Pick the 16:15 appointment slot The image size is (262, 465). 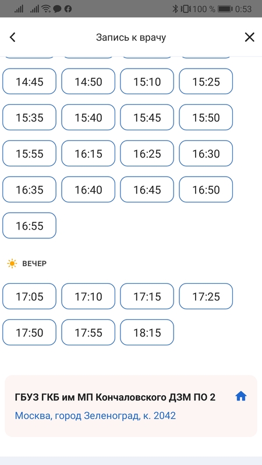pos(88,153)
